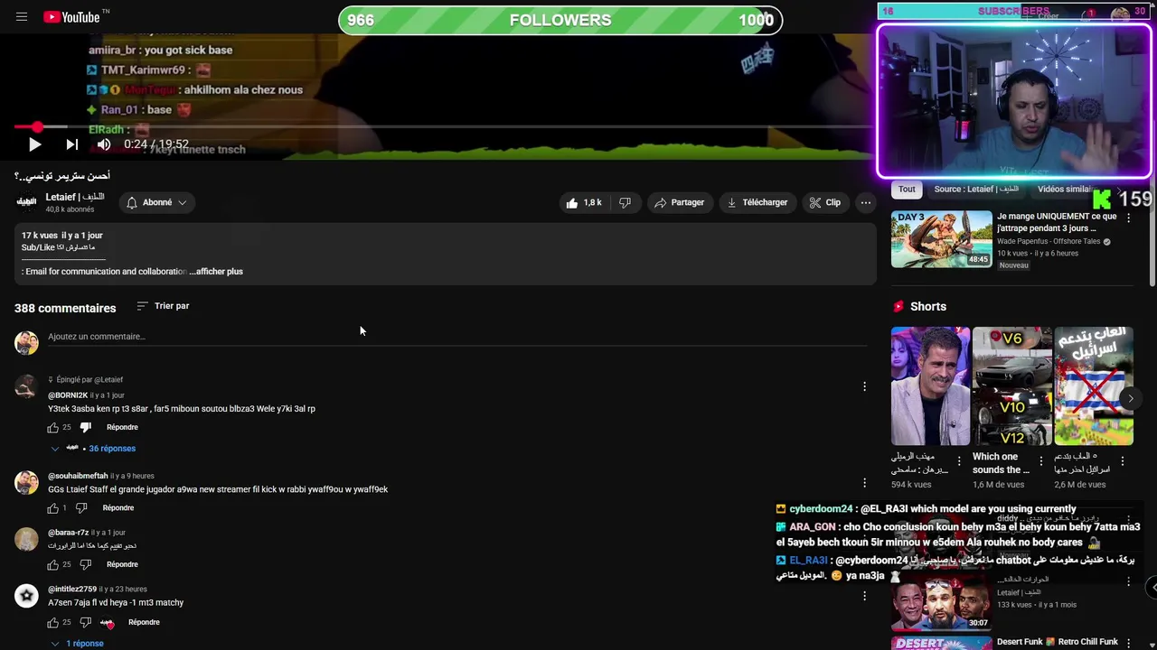Open options for the @BORNI2K comment
The width and height of the screenshot is (1157, 650).
click(864, 386)
